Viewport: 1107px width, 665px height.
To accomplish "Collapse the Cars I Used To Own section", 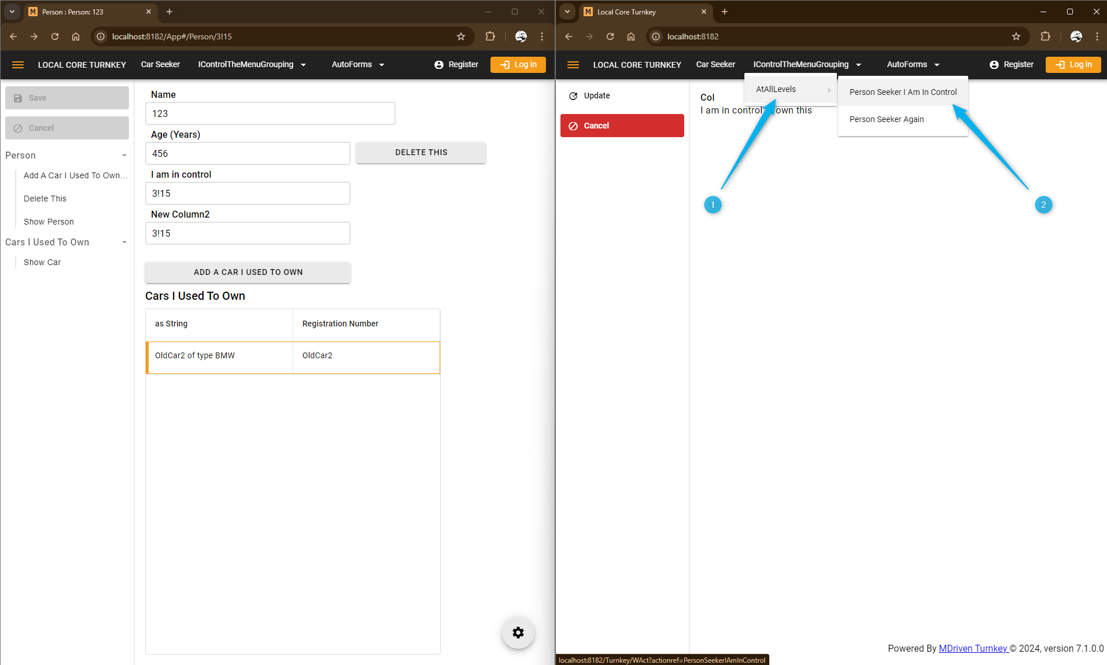I will tap(124, 242).
